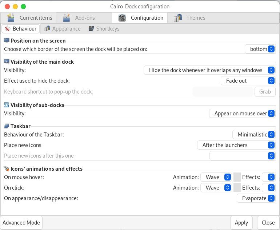Click the Grab shortcut button
Image resolution: width=280 pixels, height=230 pixels.
pos(265,91)
